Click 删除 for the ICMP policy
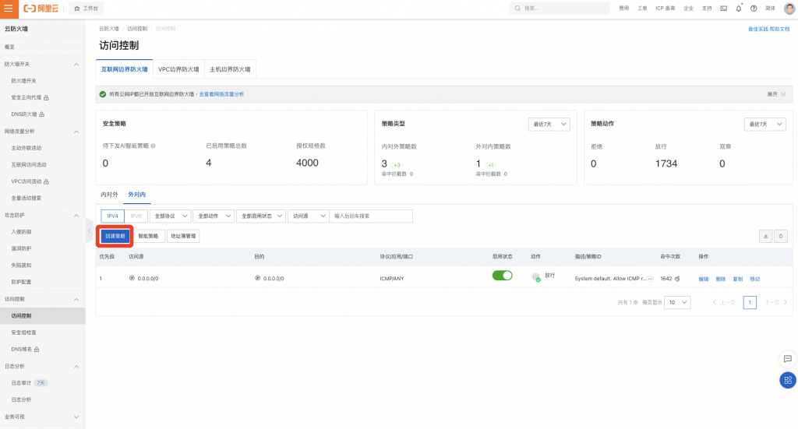The image size is (798, 429). (721, 279)
